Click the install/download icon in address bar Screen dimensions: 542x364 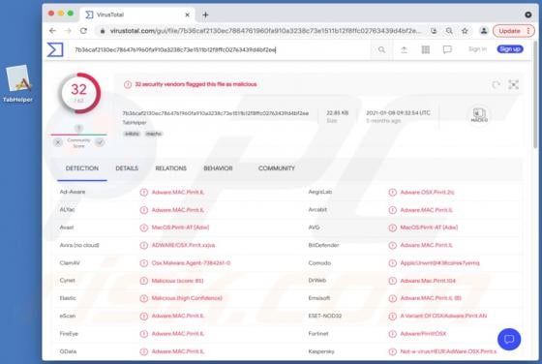coord(434,31)
